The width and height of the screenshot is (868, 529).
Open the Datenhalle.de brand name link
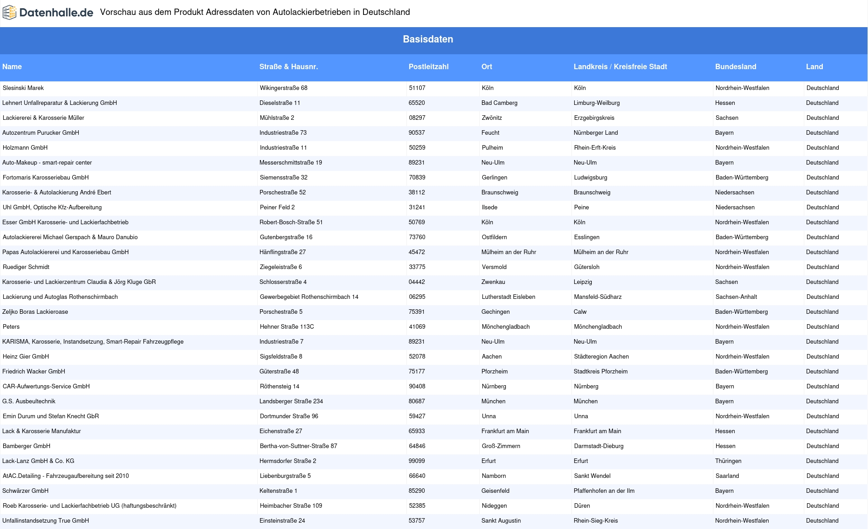coord(57,13)
